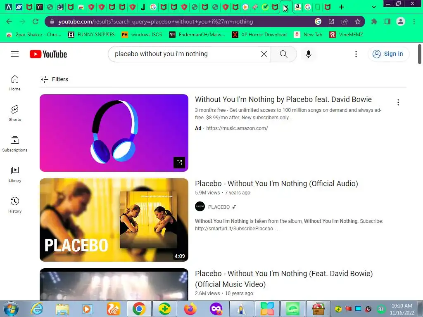Open YouTube settings three-dot menu

[356, 54]
